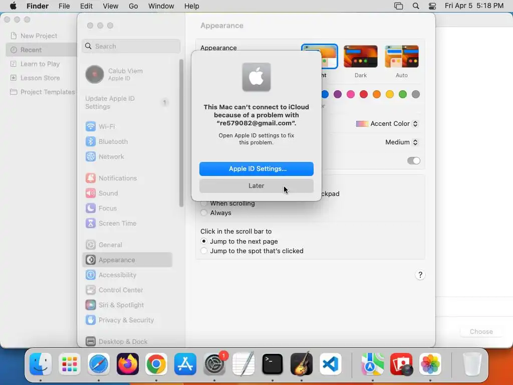This screenshot has height=385, width=513.
Task: Open the Accent Color highlight dropdown
Action: pyautogui.click(x=387, y=124)
